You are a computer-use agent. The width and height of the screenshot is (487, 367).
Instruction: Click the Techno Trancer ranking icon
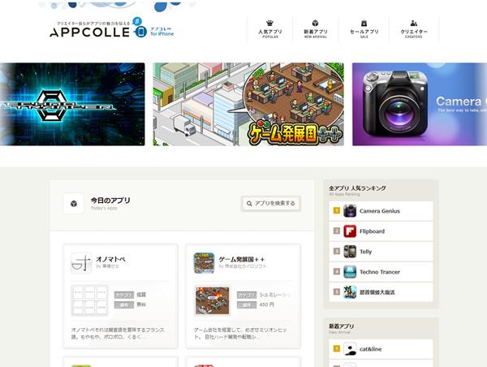350,272
